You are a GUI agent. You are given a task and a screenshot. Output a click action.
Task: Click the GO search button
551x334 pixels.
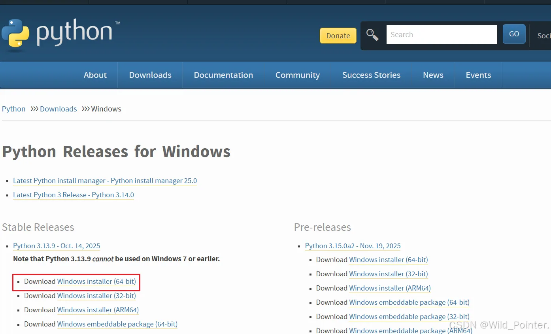pyautogui.click(x=514, y=34)
